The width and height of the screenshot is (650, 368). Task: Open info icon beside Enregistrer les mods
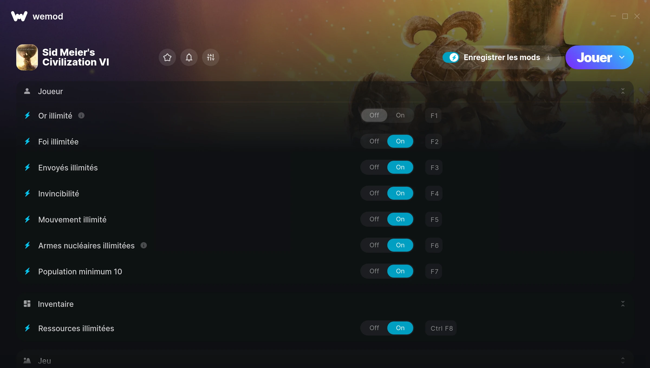[548, 58]
